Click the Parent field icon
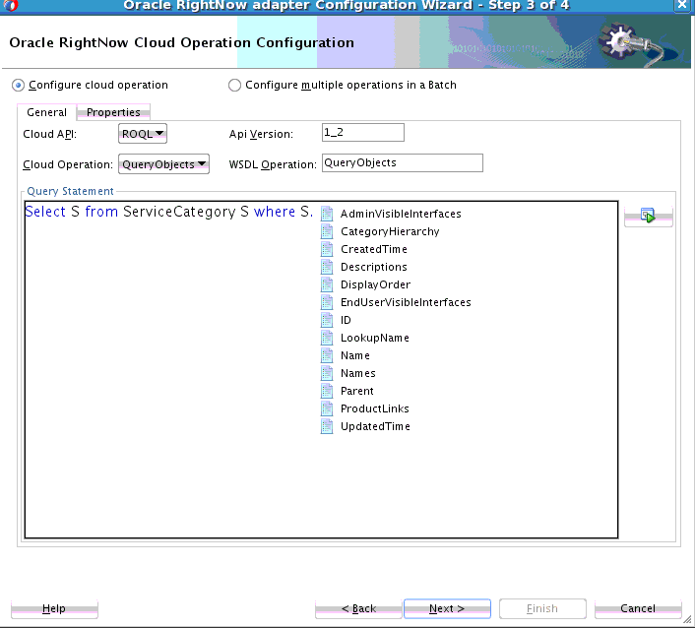Viewport: 695px width, 628px height. (327, 391)
